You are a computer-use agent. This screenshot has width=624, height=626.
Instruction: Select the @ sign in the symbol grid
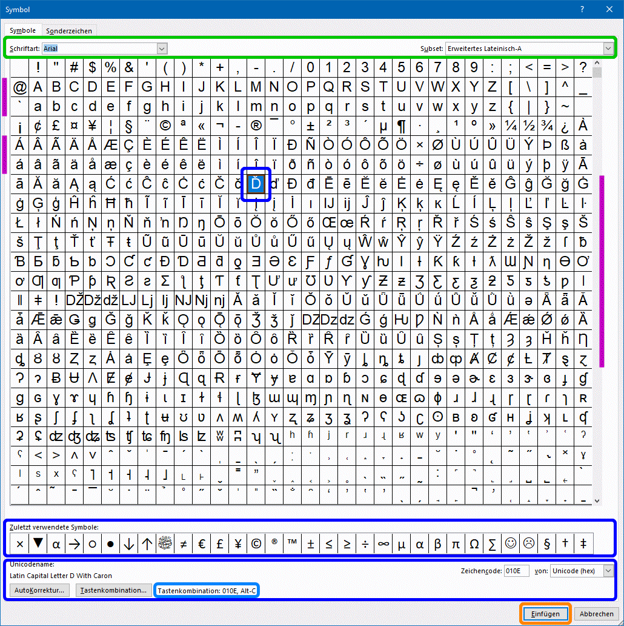pos(19,87)
